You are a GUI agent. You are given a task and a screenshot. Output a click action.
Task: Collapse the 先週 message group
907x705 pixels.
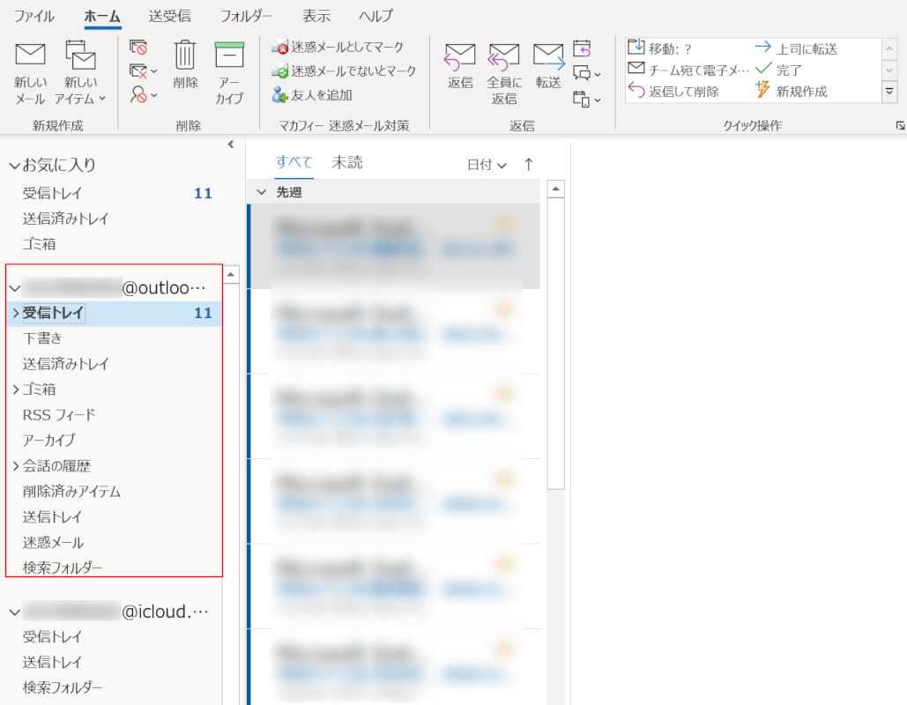[261, 192]
